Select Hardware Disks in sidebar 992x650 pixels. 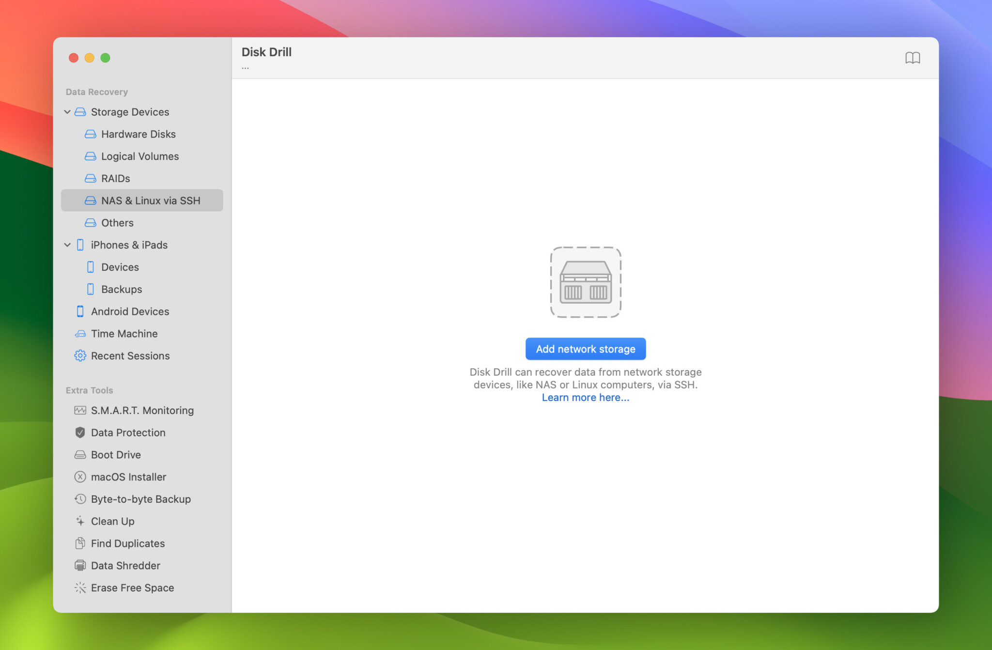click(139, 134)
